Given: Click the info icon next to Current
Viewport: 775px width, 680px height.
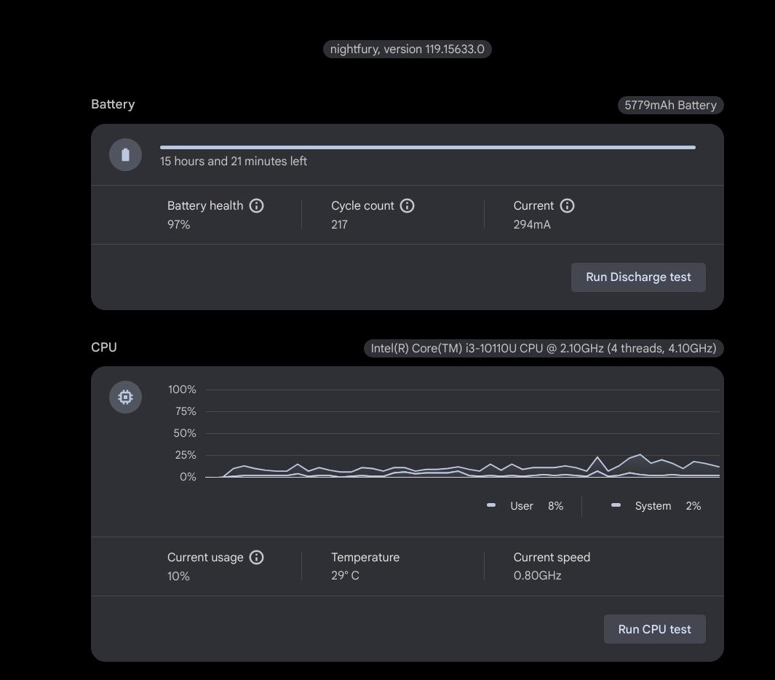Looking at the screenshot, I should click(568, 206).
